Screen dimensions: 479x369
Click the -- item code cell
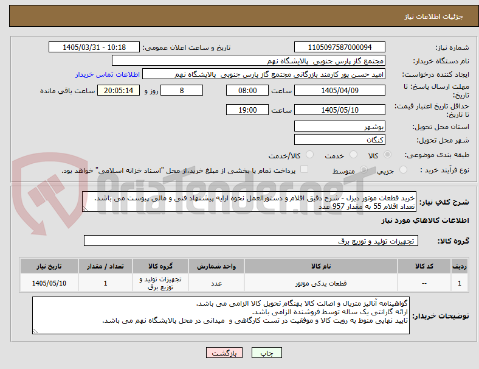(424, 283)
